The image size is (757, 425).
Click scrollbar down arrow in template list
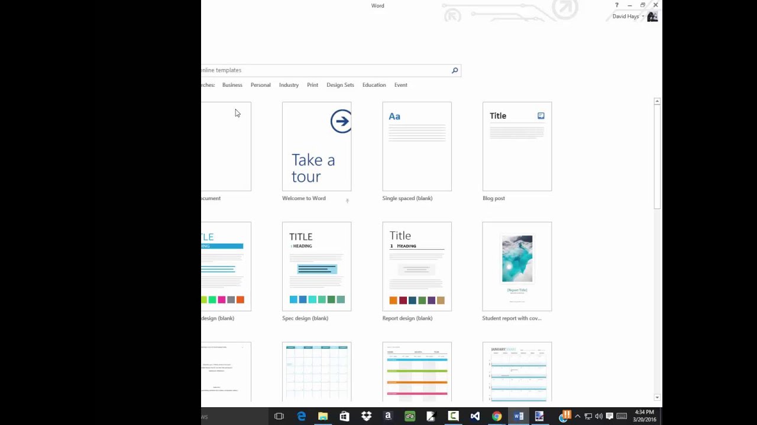656,398
